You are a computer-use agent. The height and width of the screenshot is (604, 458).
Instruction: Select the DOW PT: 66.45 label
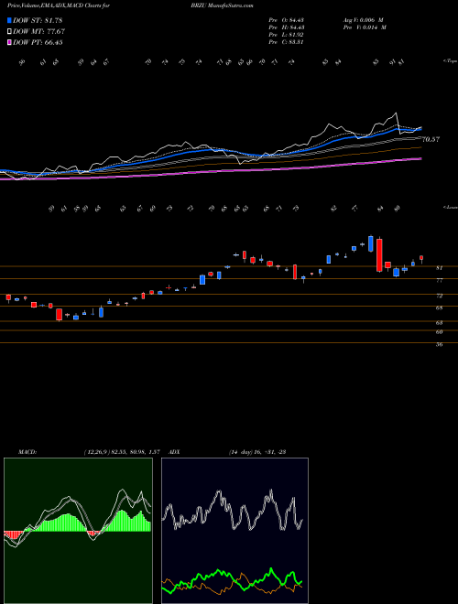click(x=38, y=42)
